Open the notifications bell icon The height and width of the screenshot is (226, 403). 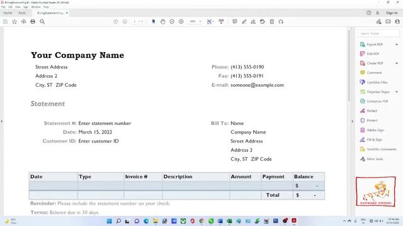pos(378,13)
